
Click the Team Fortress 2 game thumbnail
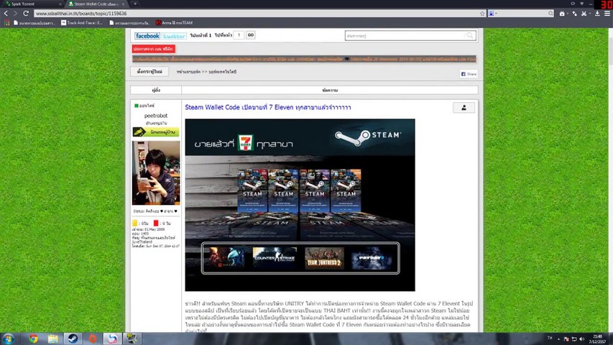pyautogui.click(x=324, y=258)
